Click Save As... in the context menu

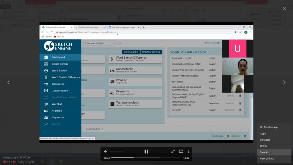(x=265, y=152)
